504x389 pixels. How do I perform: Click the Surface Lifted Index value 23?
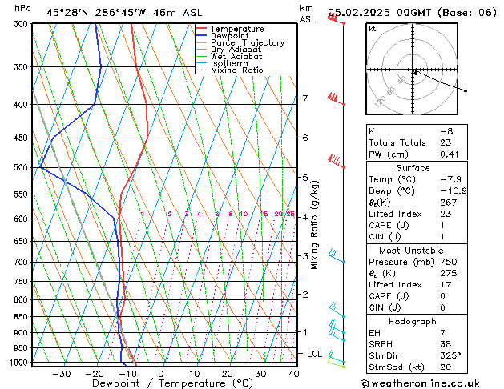click(446, 214)
